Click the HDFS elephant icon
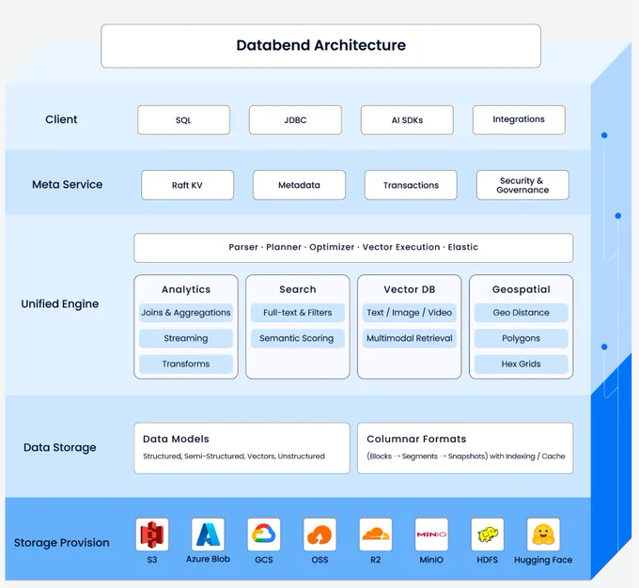This screenshot has height=588, width=639. click(x=487, y=534)
